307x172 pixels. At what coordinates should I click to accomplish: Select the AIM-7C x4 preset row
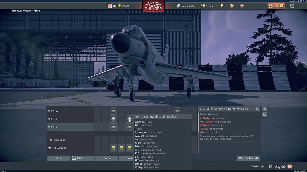point(70,119)
